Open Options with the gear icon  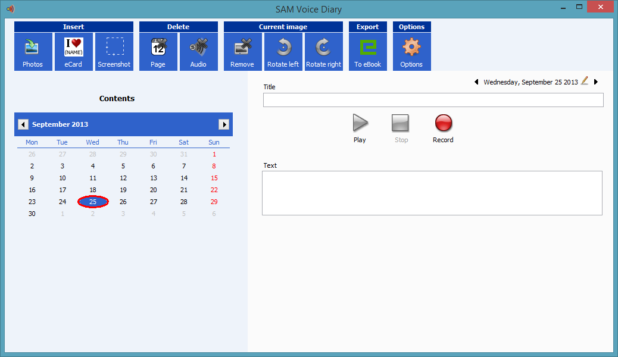(x=412, y=52)
